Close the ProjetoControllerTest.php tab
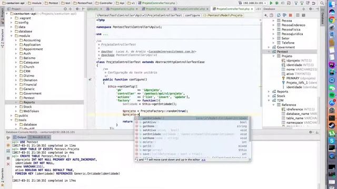The height and width of the screenshot is (189, 337). [252, 9]
